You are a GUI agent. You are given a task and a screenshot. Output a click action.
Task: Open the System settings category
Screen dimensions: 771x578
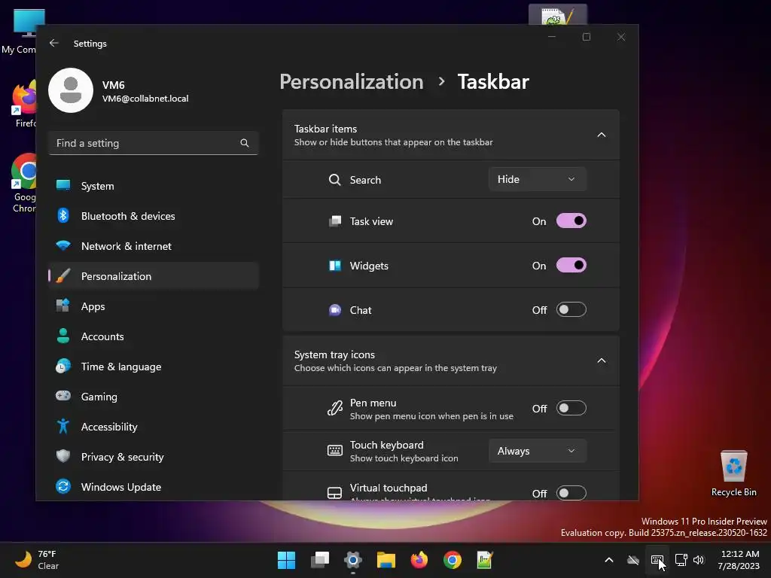click(x=154, y=186)
